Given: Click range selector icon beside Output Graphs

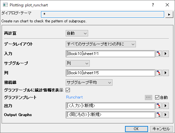Looking at the screenshot, I should click(x=159, y=115).
